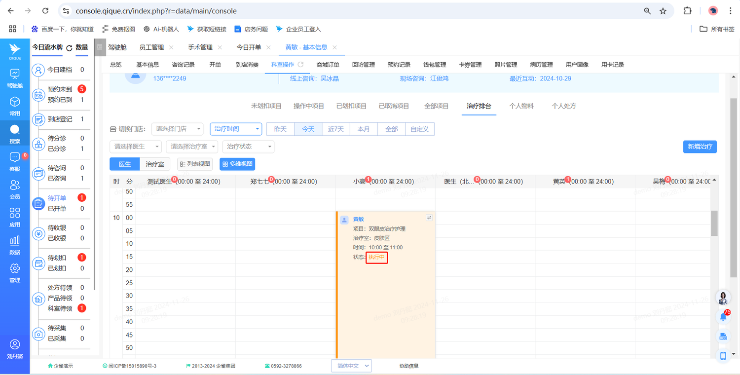
Task: Click the 黄敏 name link in appointment
Action: 358,219
